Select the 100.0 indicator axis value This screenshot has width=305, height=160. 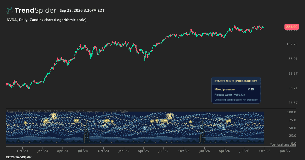(291, 112)
